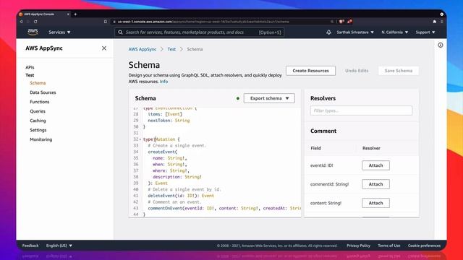
Task: Click the deleteEvent(id: ID!) line
Action: point(181,196)
